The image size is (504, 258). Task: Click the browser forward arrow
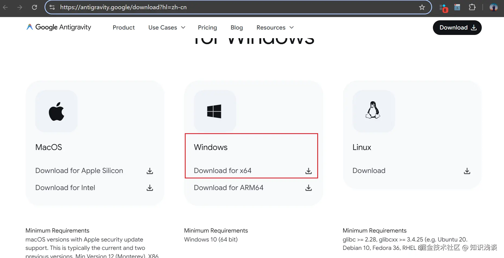[x=20, y=7]
